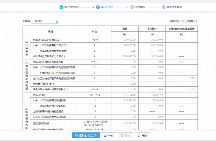Viewport: 216px width, 141px height.
Task: Click 本年累计 value 1,200,040.00 in row 4
Action: 156,56
